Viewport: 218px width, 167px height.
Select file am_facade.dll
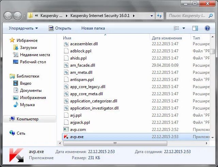pyautogui.click(x=82, y=65)
